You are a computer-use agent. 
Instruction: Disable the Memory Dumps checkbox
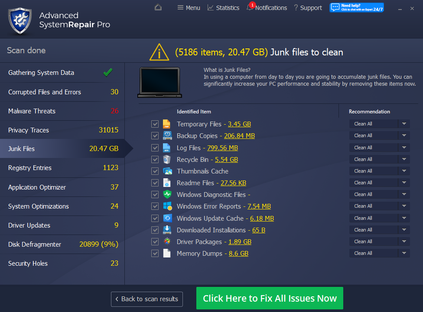(155, 254)
